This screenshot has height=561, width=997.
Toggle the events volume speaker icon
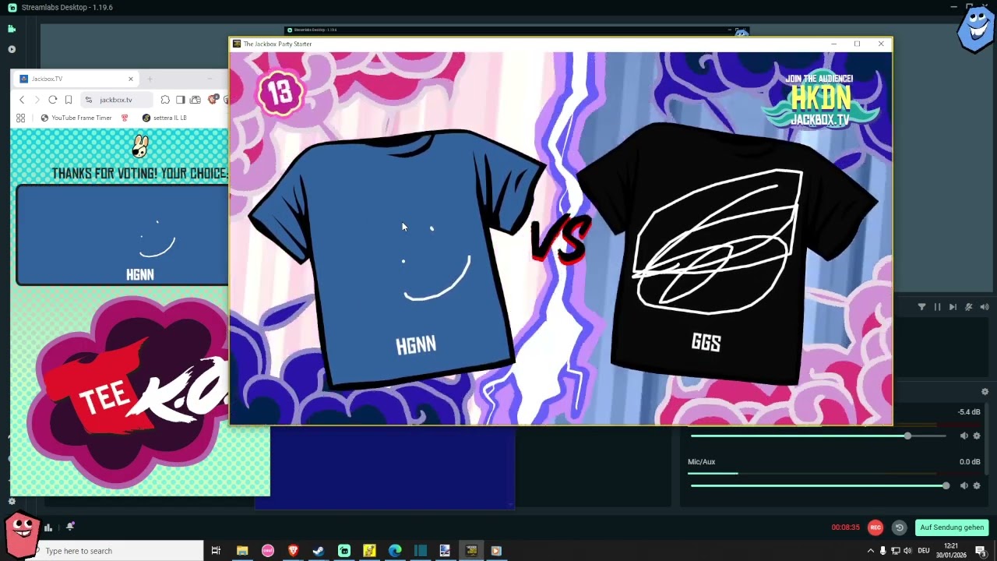click(985, 307)
